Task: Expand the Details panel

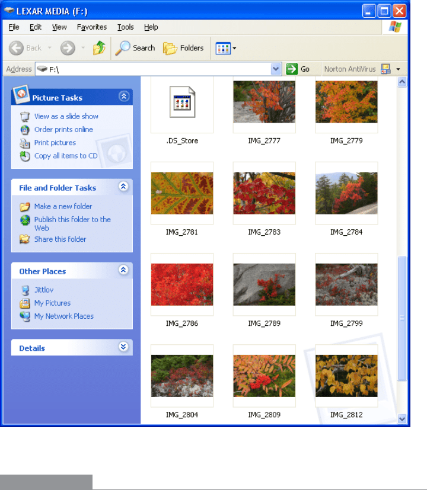Action: [123, 347]
